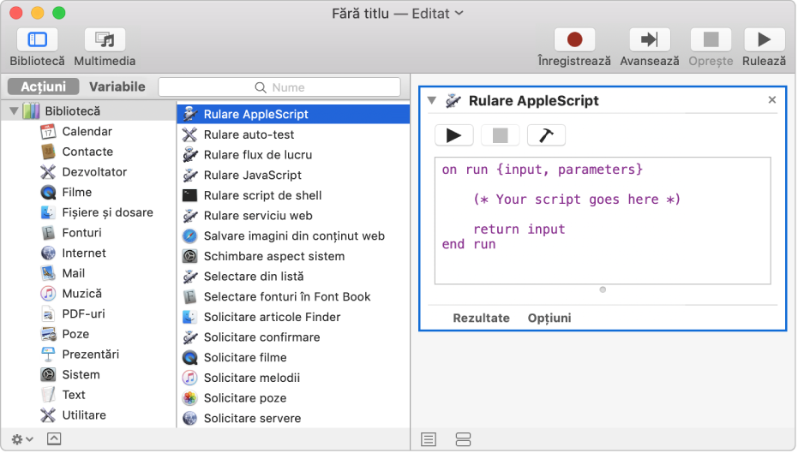Open the Multimedia browser
798x453 pixels.
click(x=105, y=40)
